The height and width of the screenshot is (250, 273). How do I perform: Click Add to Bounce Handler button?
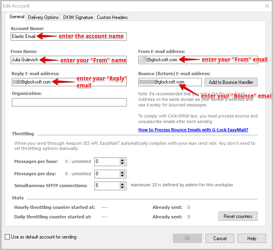coord(231,82)
